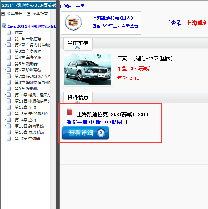The height and width of the screenshot is (209, 208).
Task: Open chapter 第15章 转向系统
Action: [29, 126]
